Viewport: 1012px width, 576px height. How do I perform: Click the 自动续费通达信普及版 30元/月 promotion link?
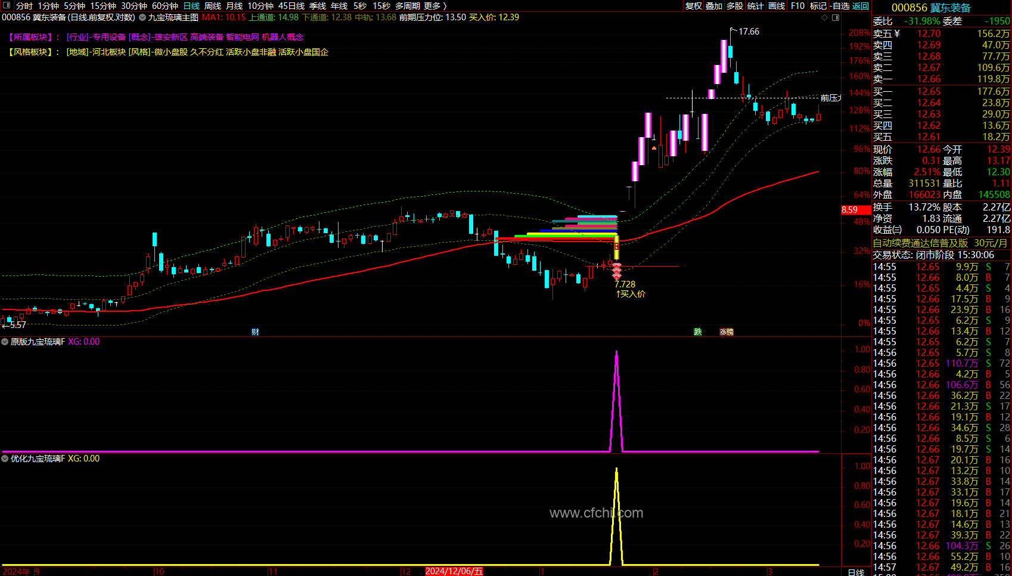click(940, 243)
